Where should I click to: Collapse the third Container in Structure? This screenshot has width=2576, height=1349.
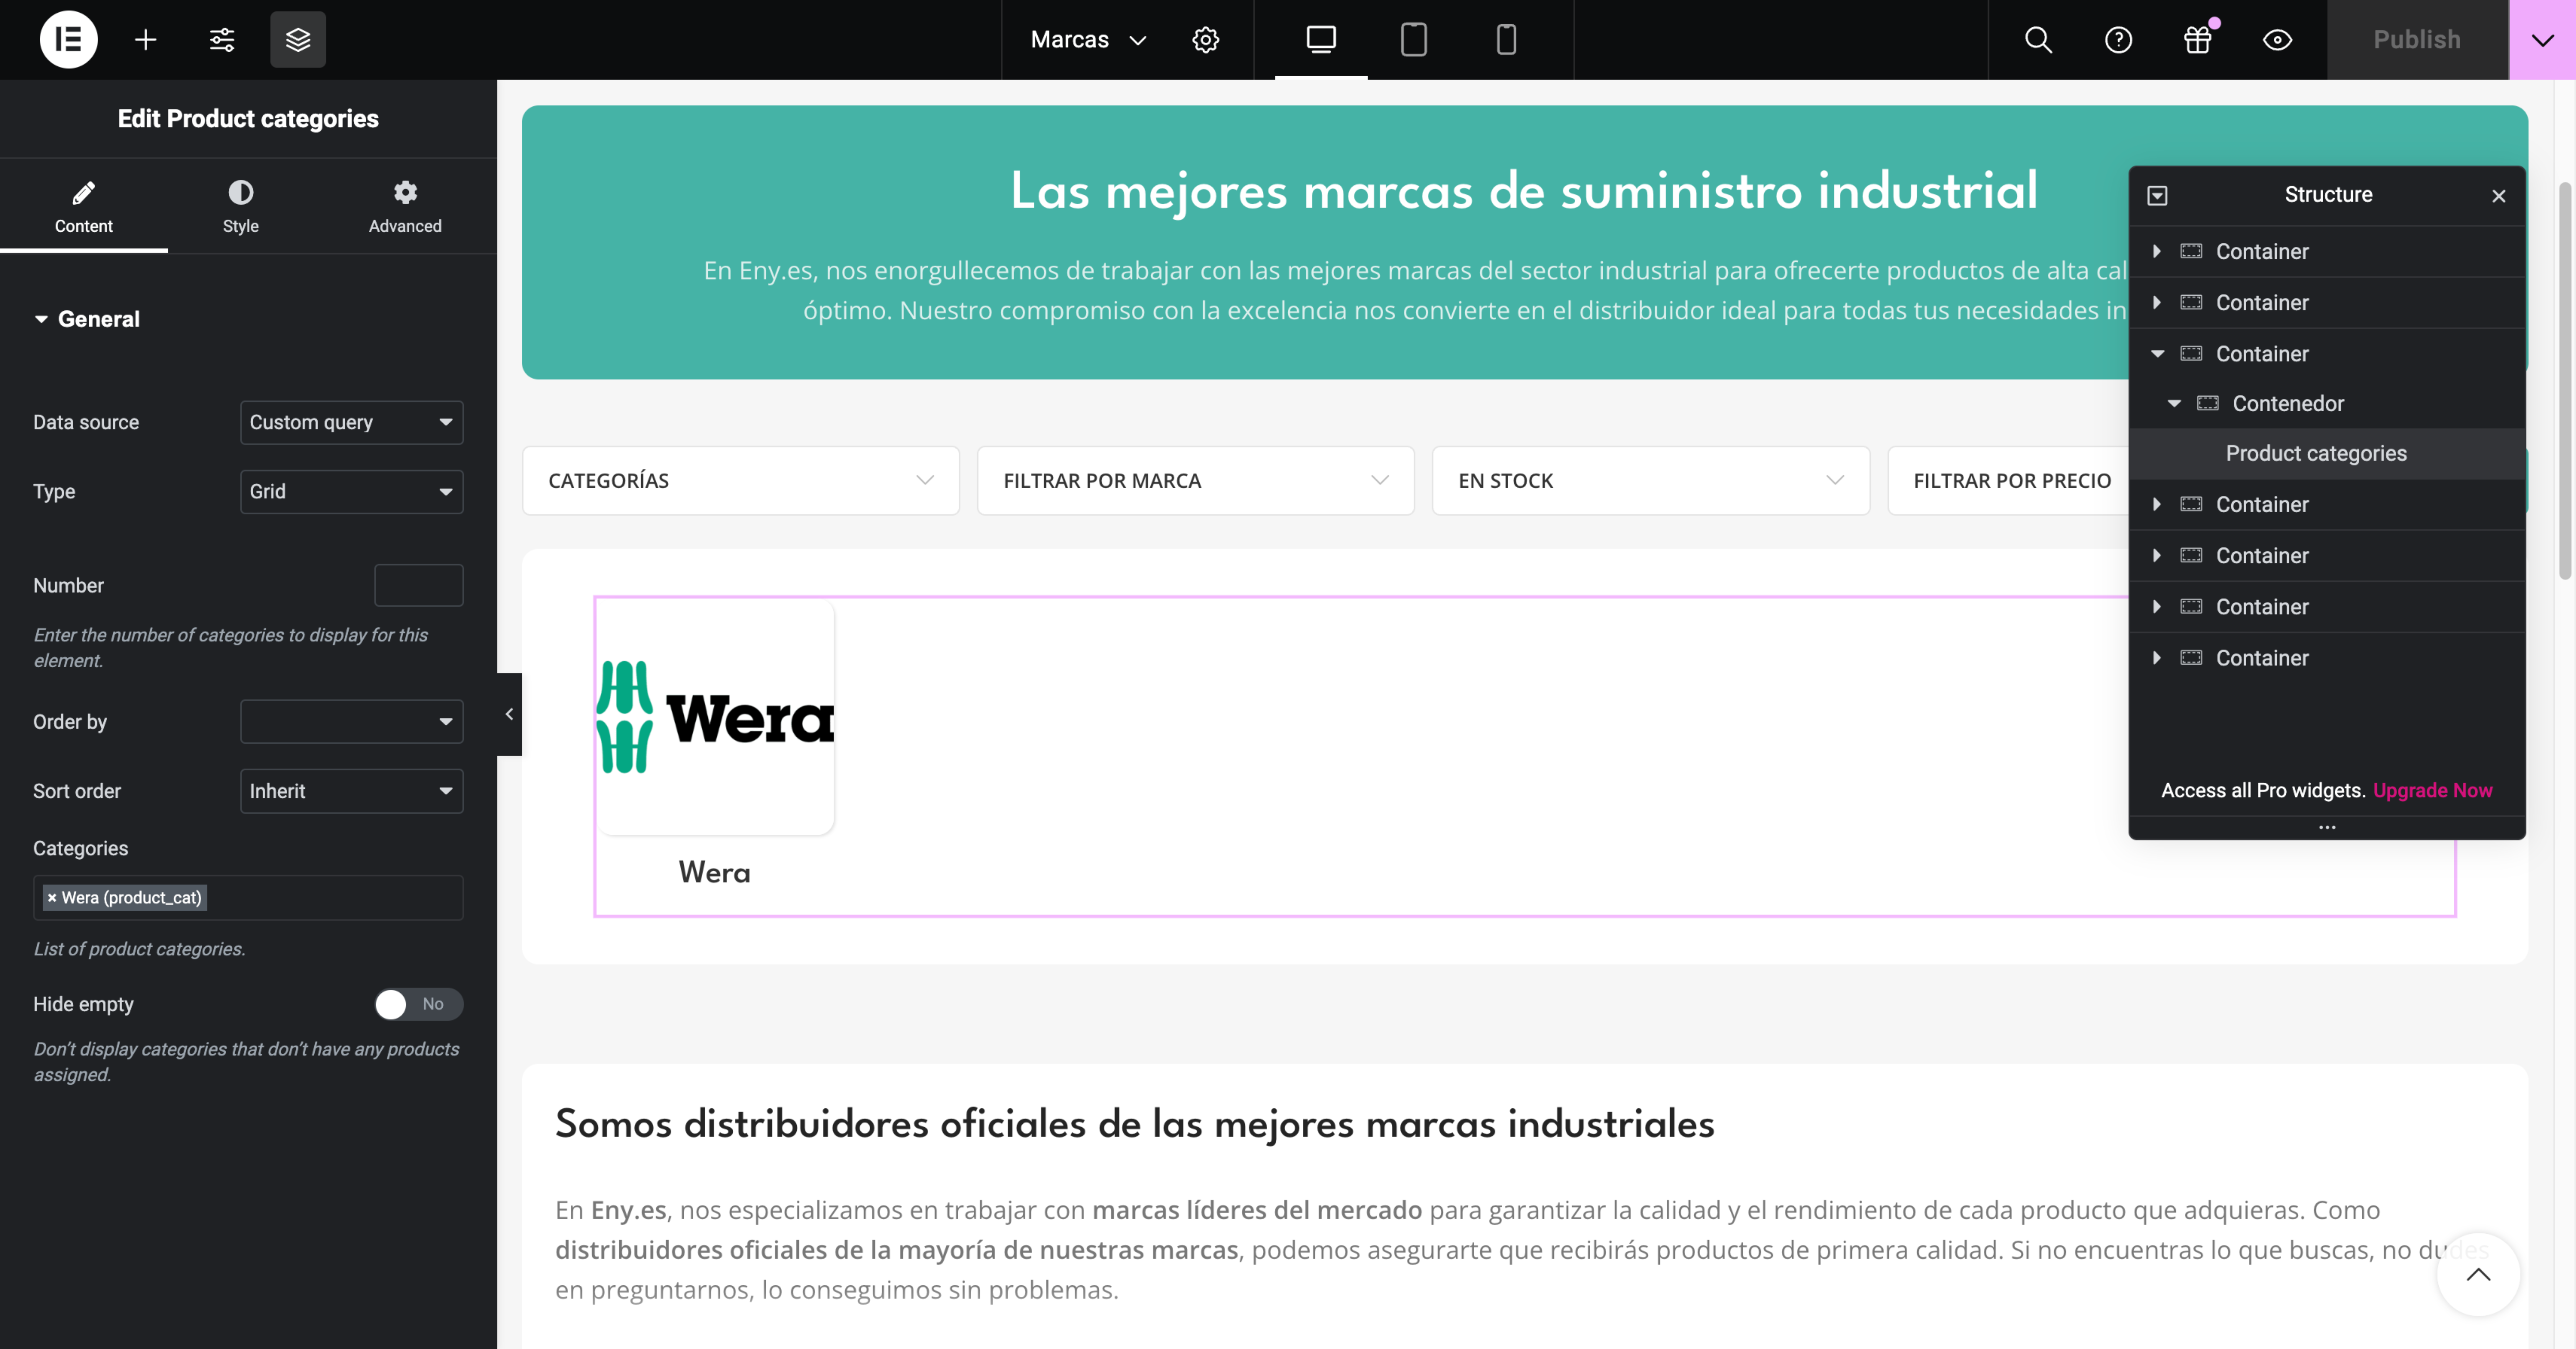point(2157,354)
